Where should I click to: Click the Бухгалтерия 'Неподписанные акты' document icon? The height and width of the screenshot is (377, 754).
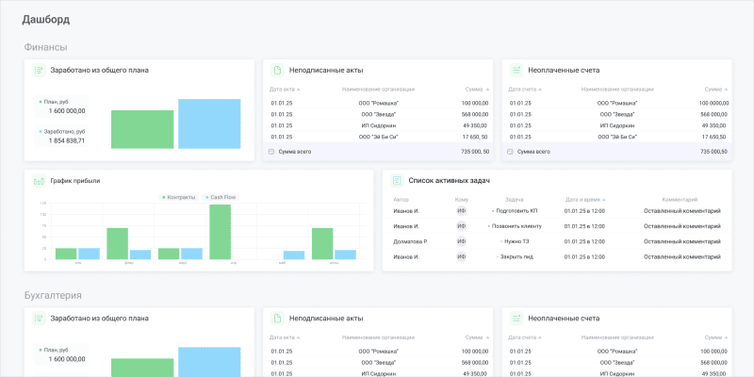[x=277, y=319]
